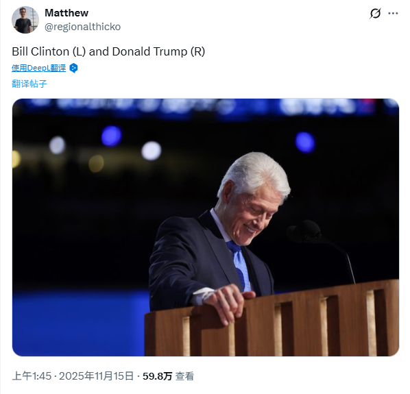Viewport: 410px width, 394px height.
Task: Open Matthew's profile avatar picture
Action: (25, 20)
